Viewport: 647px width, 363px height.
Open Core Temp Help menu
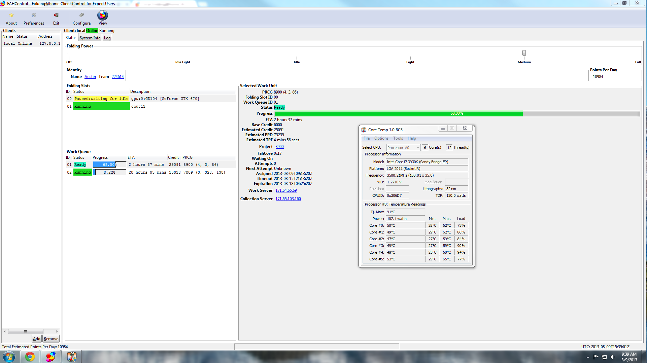point(412,138)
